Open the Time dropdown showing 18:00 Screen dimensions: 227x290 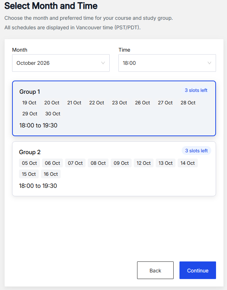[x=167, y=63]
